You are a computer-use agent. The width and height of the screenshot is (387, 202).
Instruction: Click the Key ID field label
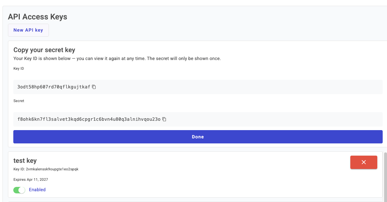click(19, 69)
